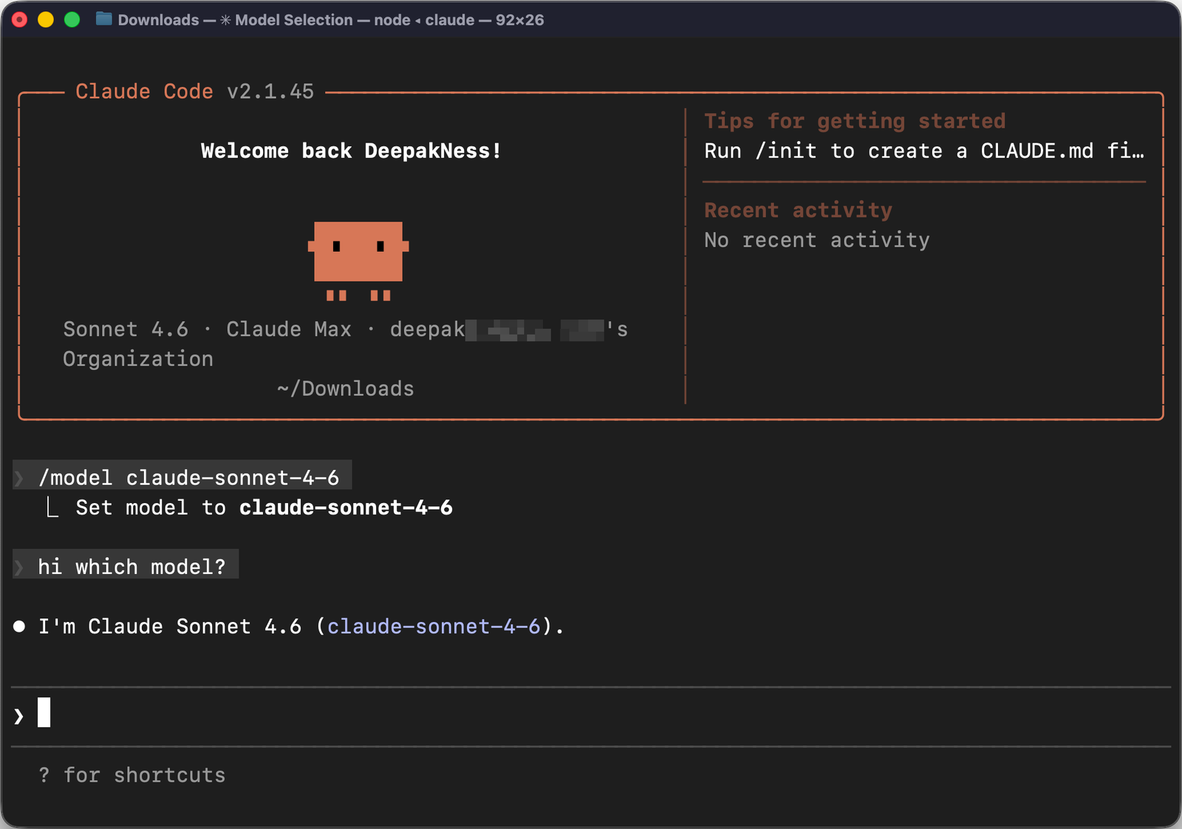1182x829 pixels.
Task: Click the block cursor in the input line
Action: [x=43, y=713]
